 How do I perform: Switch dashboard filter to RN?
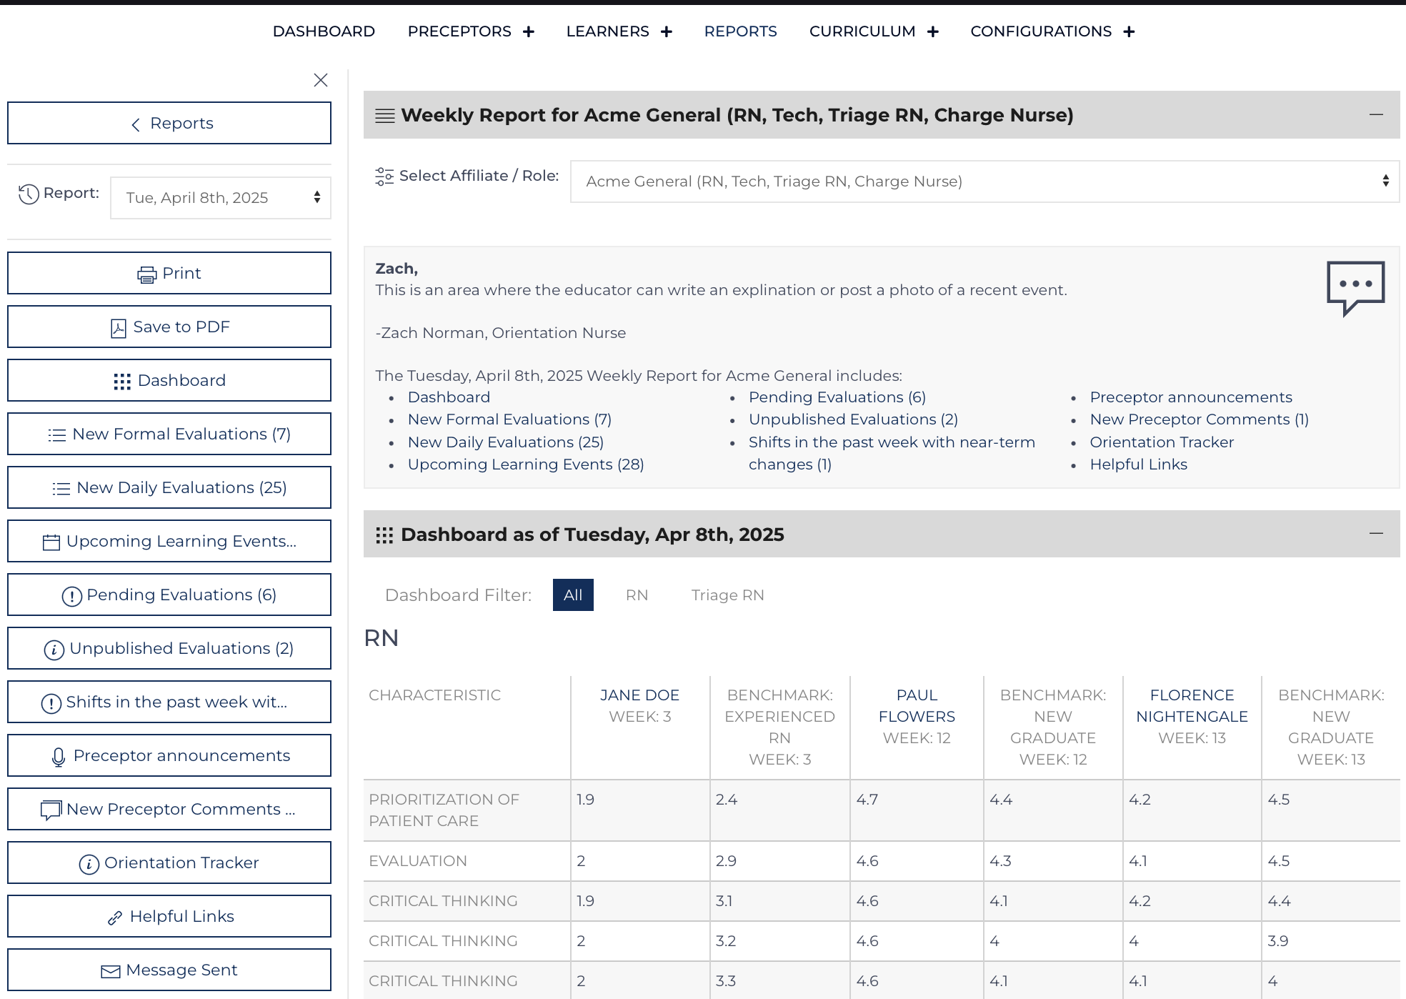click(637, 595)
